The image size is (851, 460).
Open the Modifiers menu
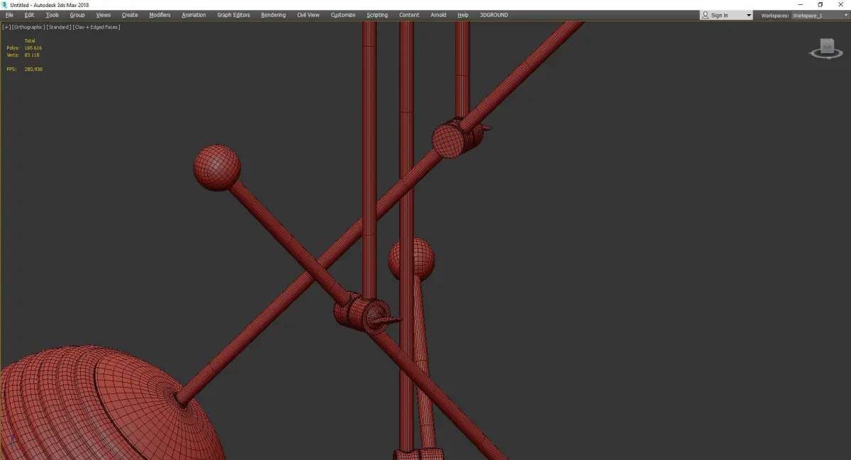pos(160,15)
